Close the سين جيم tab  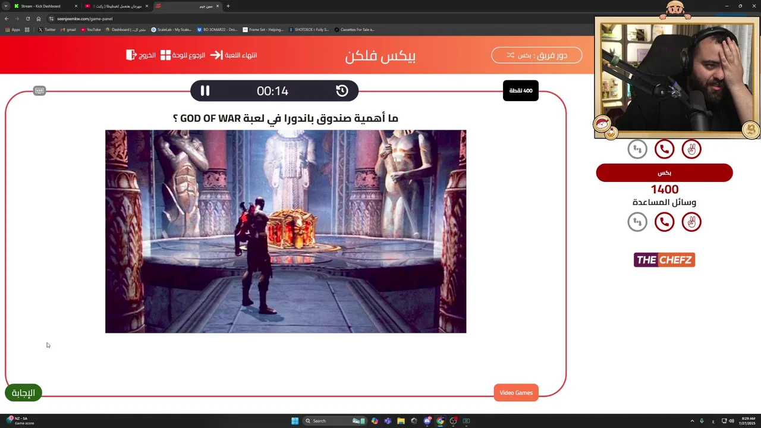coord(218,6)
